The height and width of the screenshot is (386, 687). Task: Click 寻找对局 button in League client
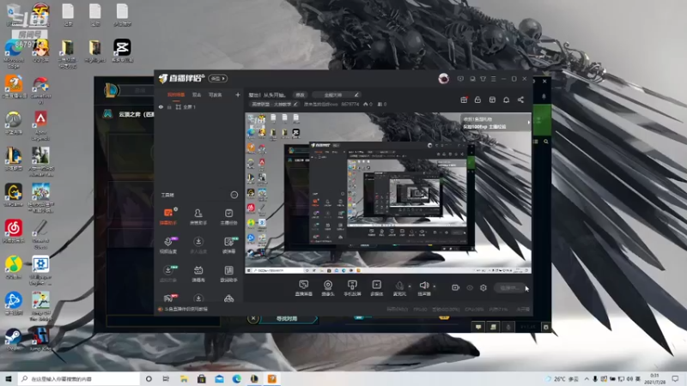coord(288,318)
